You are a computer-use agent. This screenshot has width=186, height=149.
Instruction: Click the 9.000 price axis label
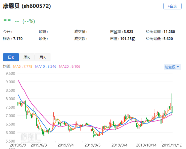(x=10, y=82)
